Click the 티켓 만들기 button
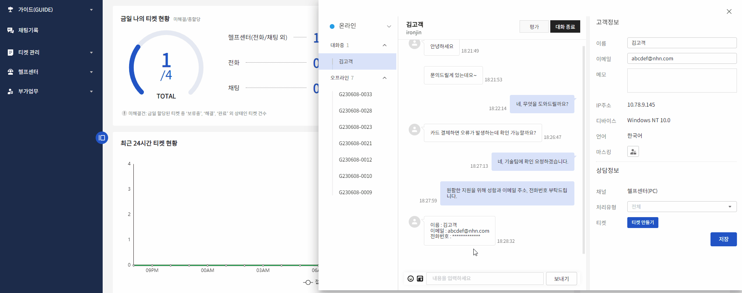Screen dimensions: 742x293 click(x=642, y=223)
